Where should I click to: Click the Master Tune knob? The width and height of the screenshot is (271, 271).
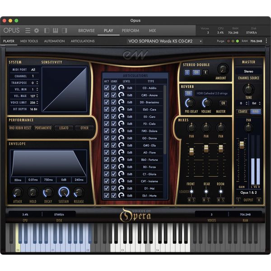[248, 89]
